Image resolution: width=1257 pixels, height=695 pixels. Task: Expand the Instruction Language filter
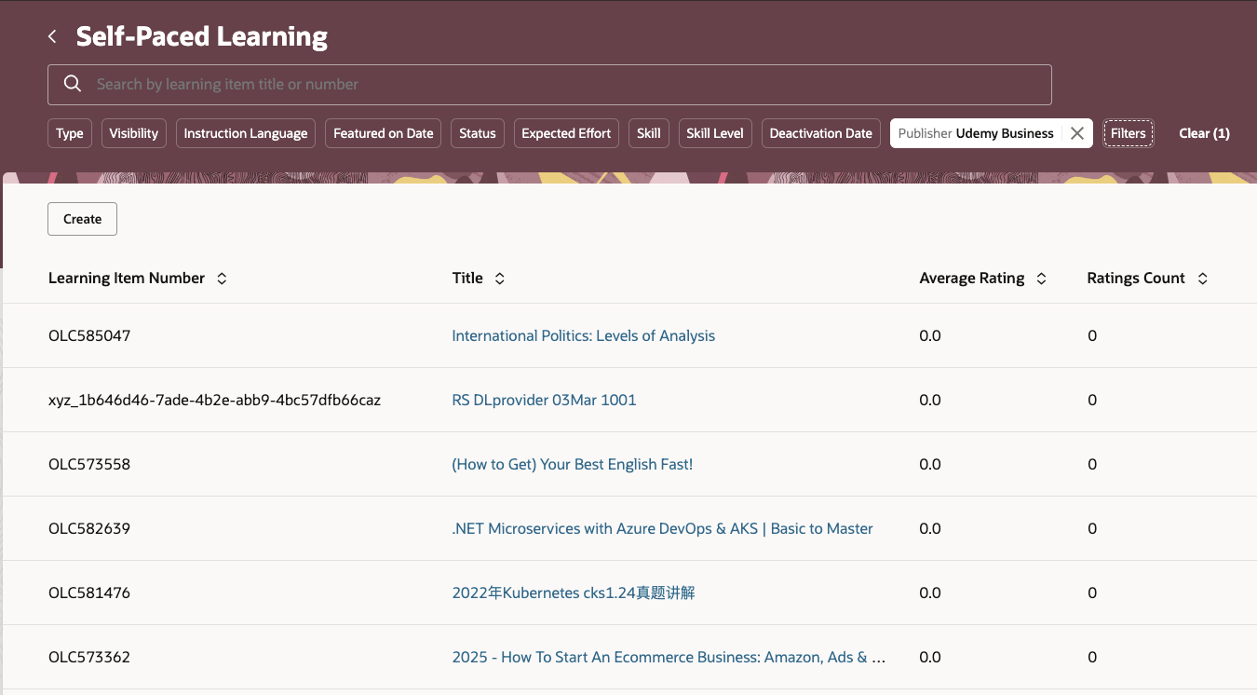click(246, 133)
